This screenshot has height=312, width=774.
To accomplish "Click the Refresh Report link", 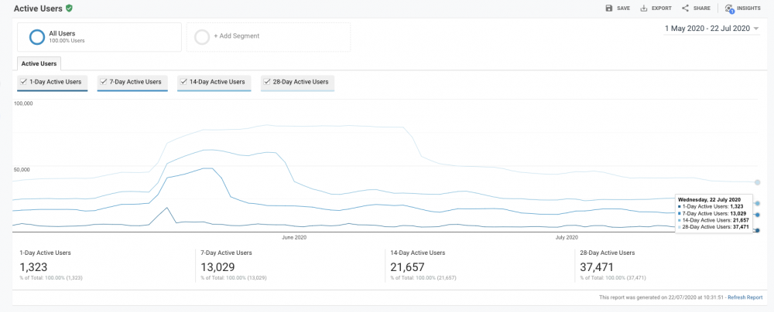I will coord(745,297).
